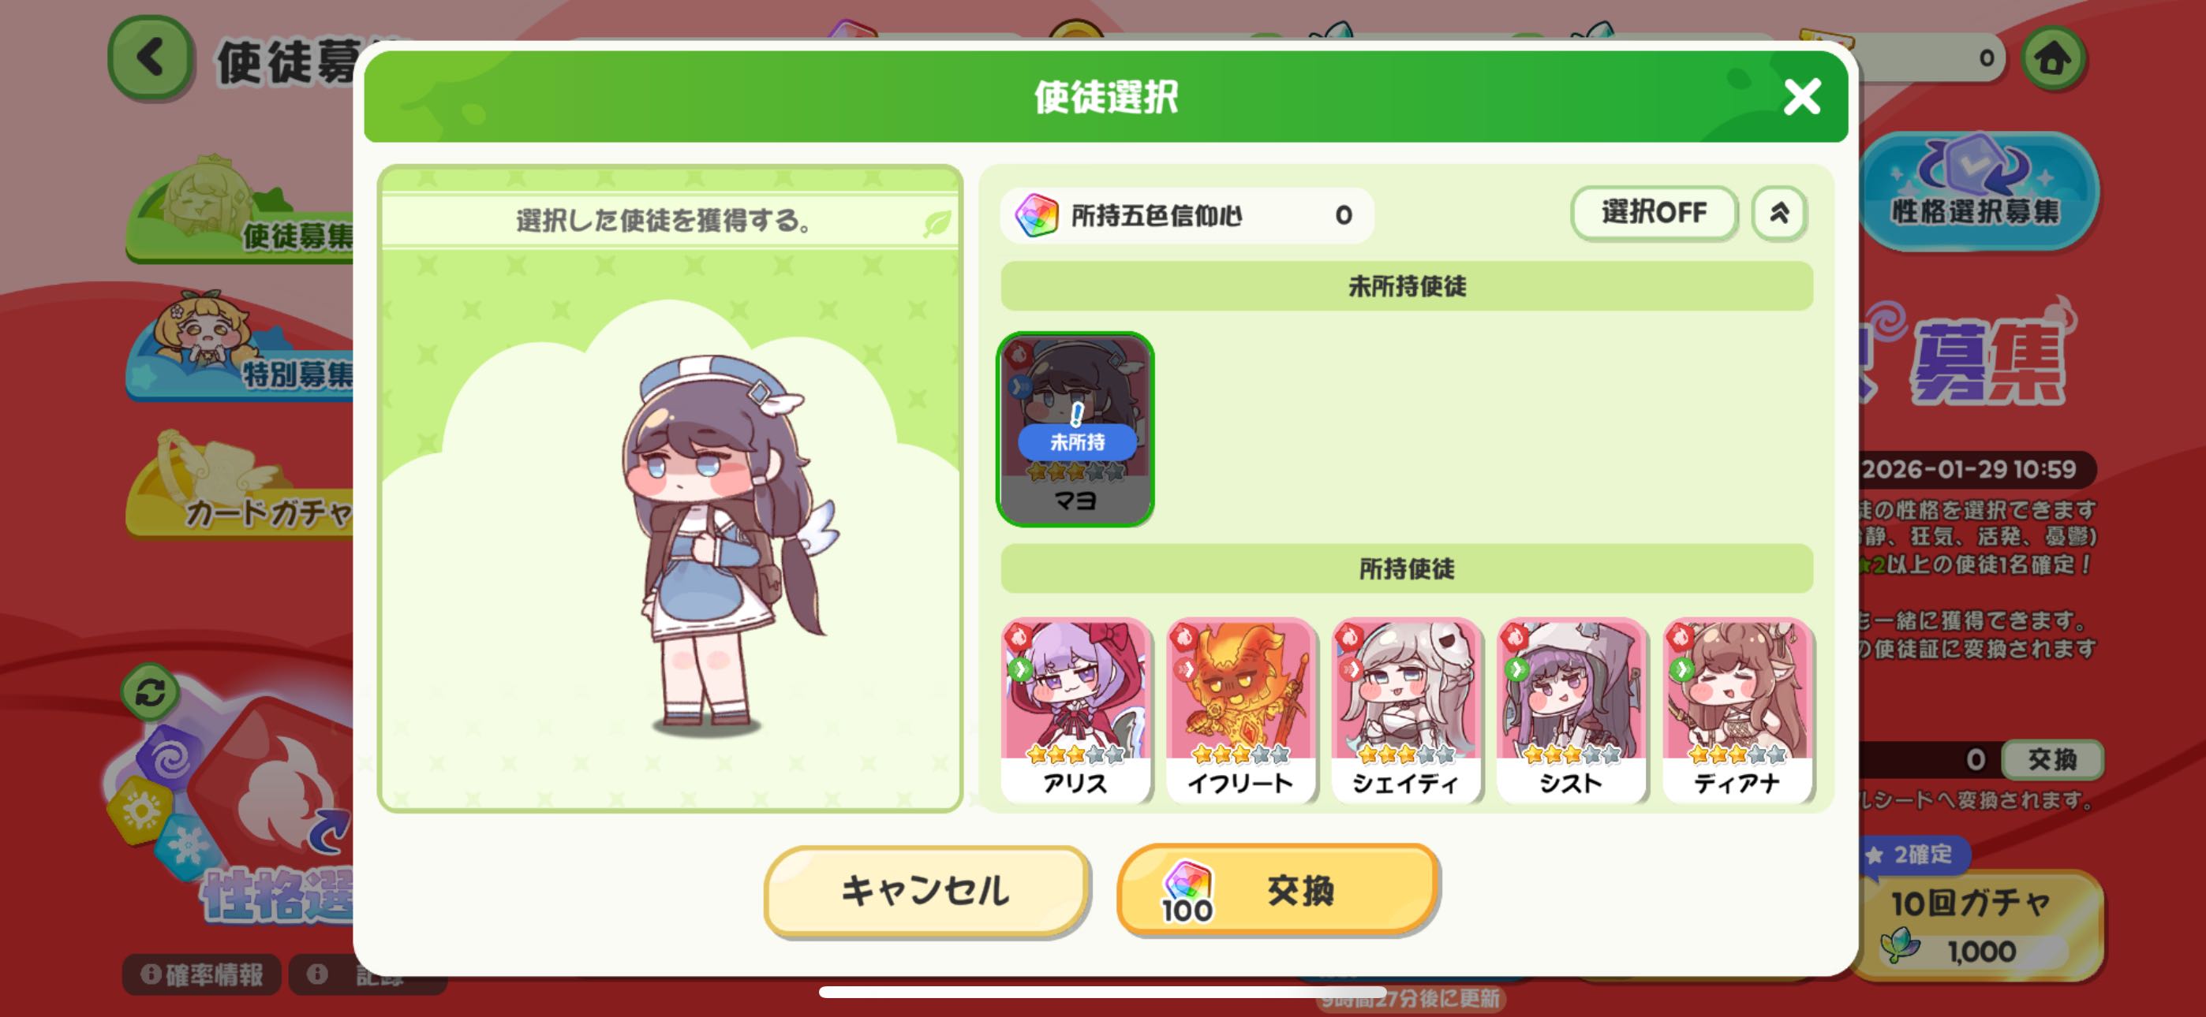Choose the シェイディ apostle card
The width and height of the screenshot is (2206, 1017).
pyautogui.click(x=1405, y=710)
